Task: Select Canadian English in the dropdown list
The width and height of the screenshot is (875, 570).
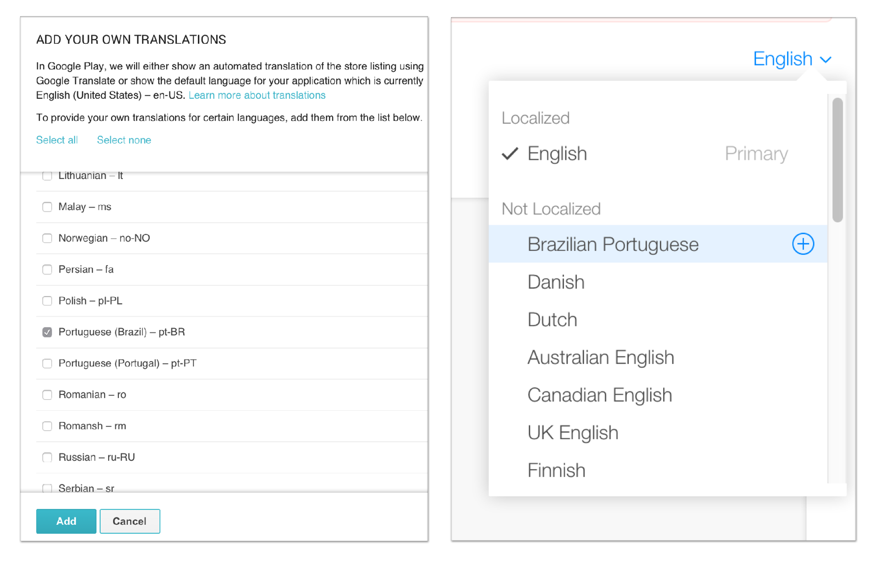Action: pyautogui.click(x=658, y=395)
